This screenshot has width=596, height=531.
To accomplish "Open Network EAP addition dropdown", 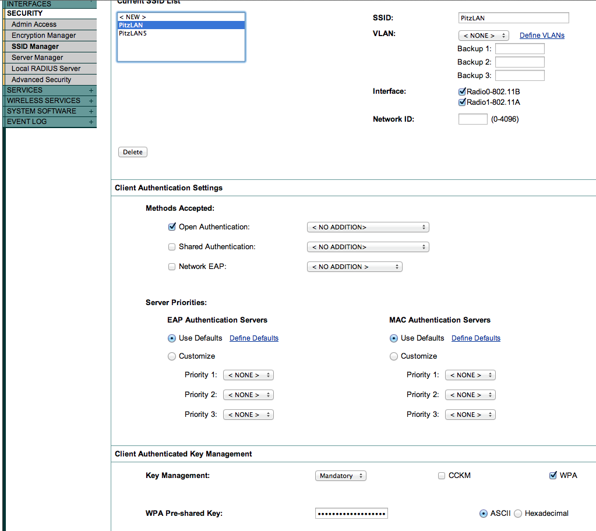I will [x=355, y=267].
